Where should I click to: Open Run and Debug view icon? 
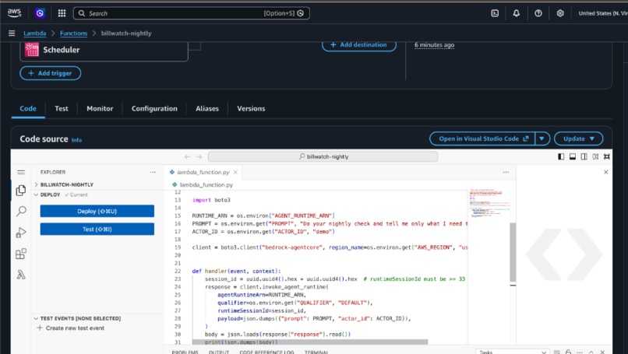click(21, 233)
